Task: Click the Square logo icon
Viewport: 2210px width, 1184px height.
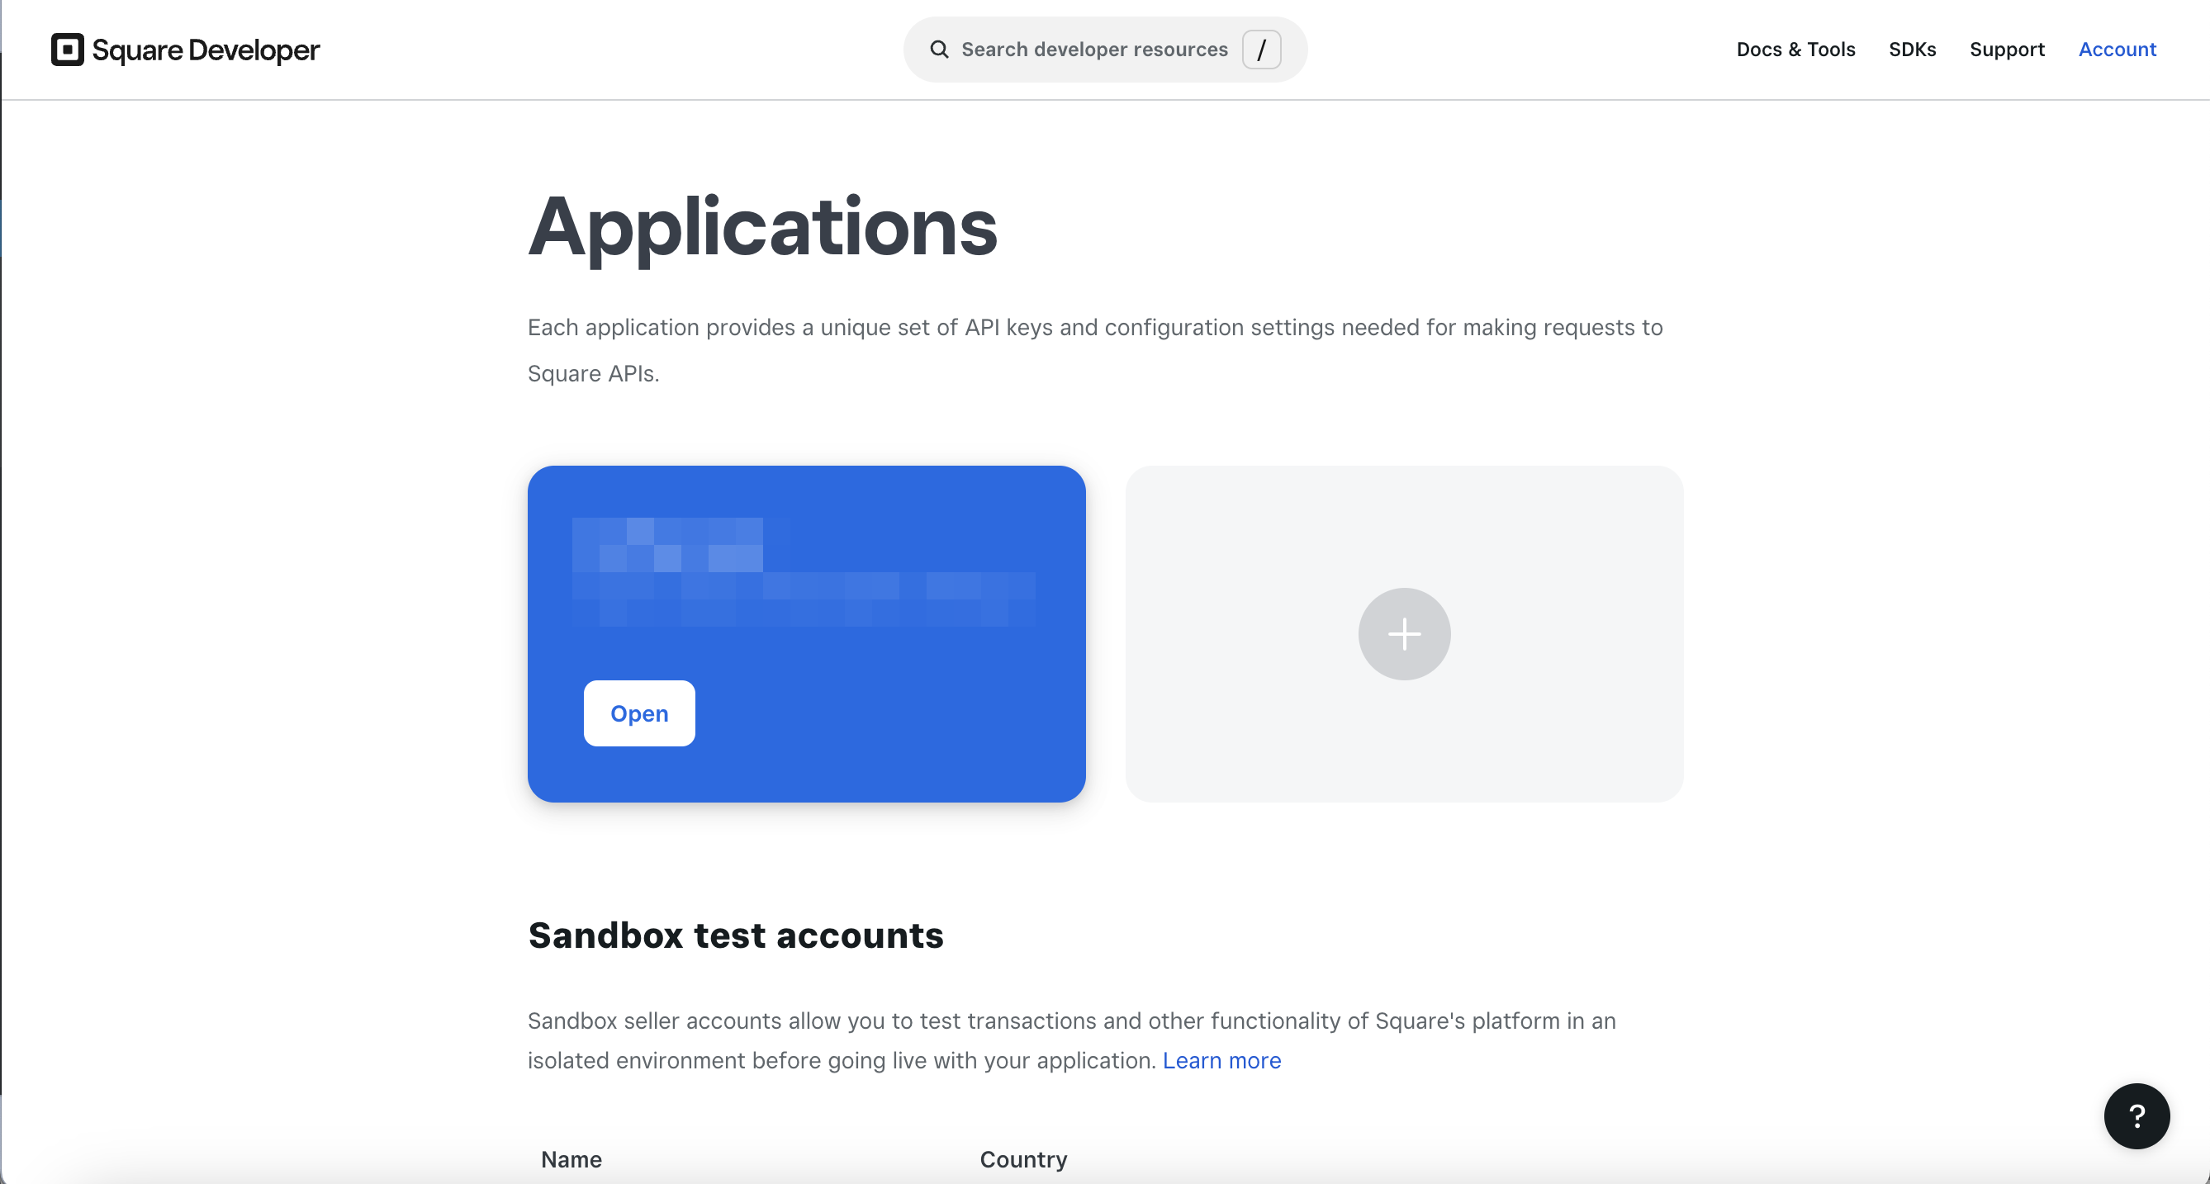Action: (67, 50)
